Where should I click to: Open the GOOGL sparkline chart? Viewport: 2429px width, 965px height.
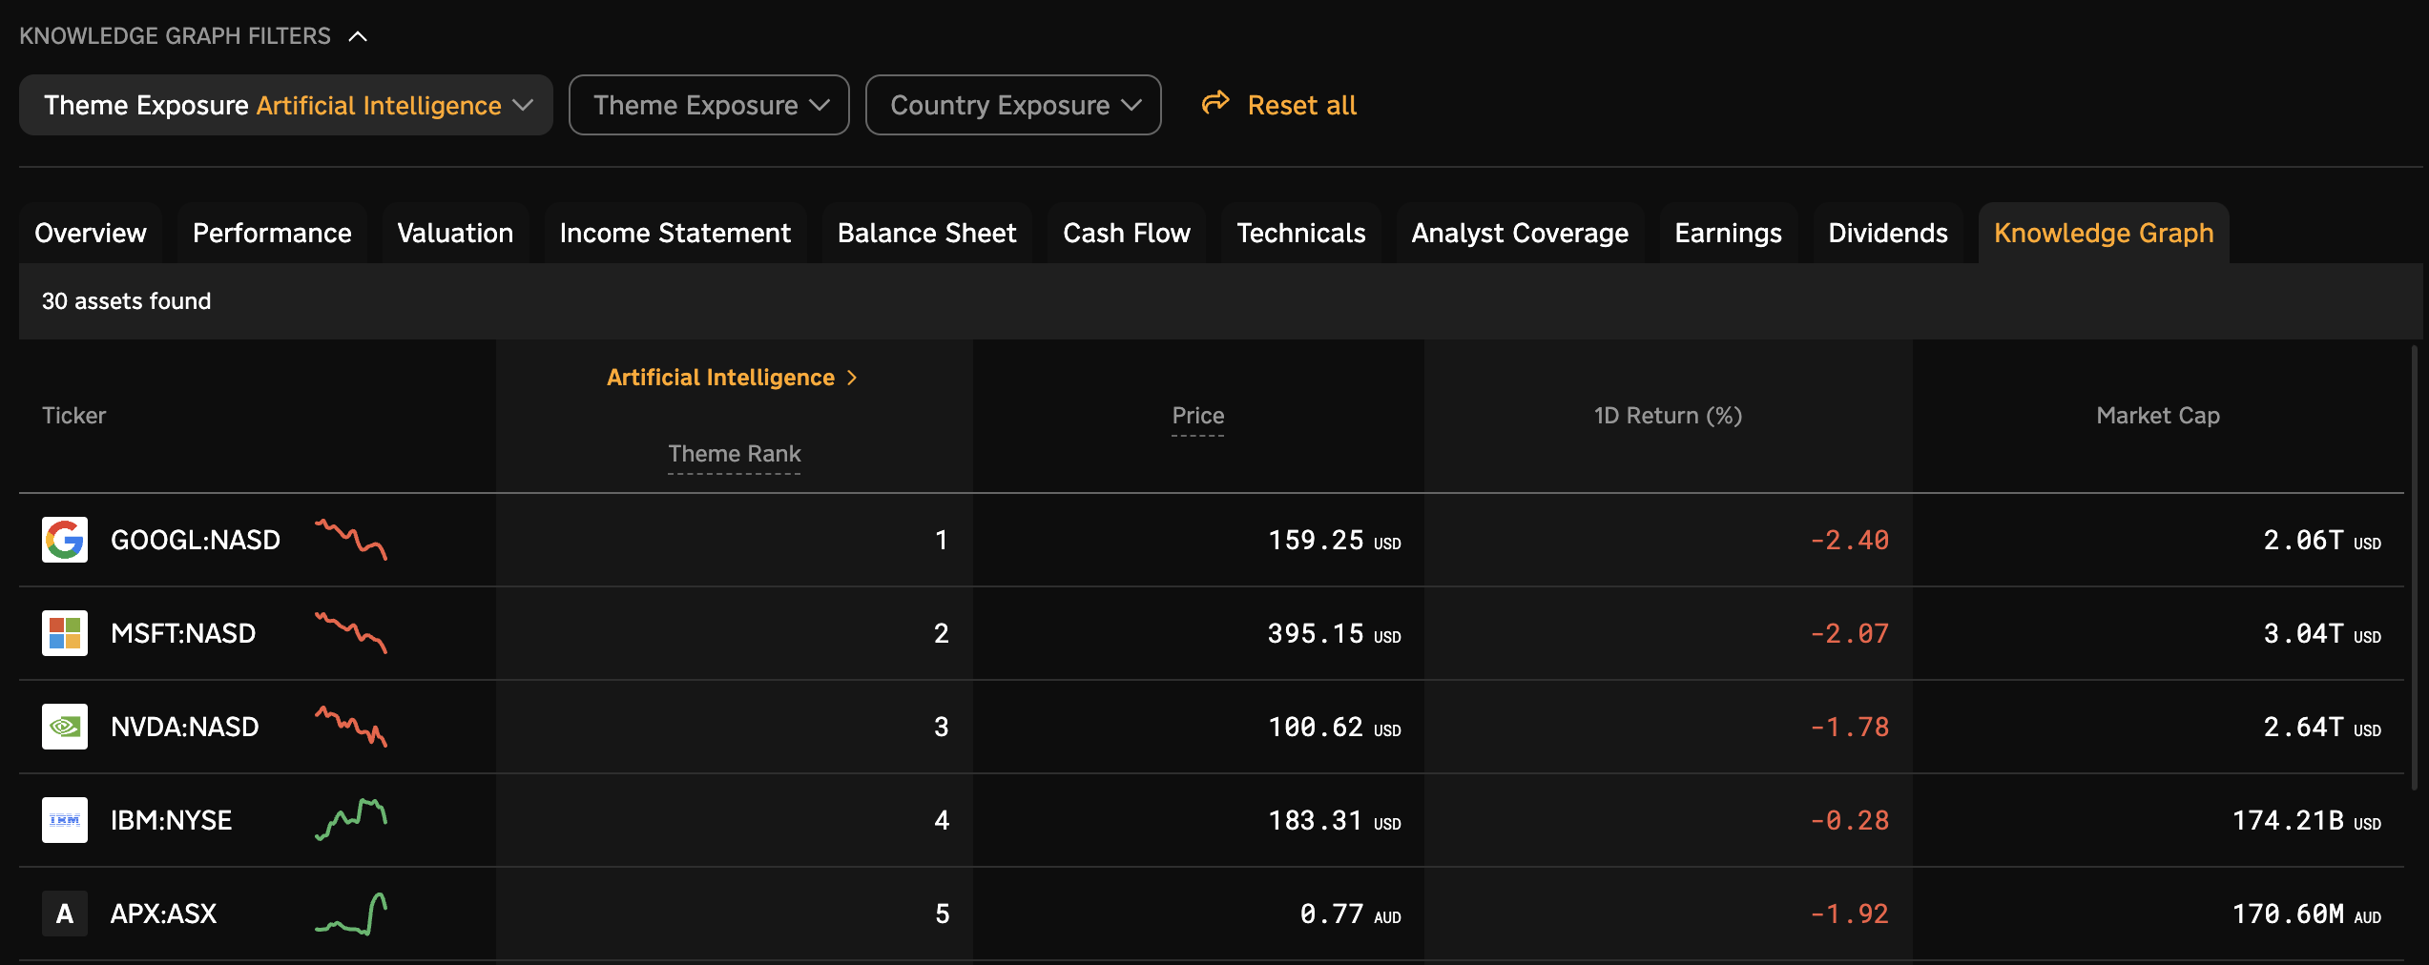click(351, 539)
